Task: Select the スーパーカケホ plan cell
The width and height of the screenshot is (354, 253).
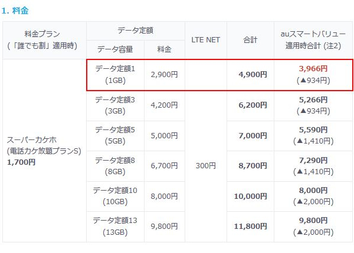Action: click(44, 151)
